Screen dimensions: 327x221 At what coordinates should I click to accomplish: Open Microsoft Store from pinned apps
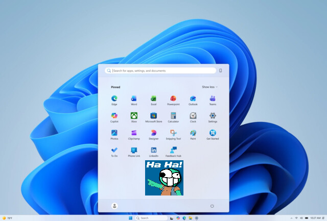(x=153, y=117)
